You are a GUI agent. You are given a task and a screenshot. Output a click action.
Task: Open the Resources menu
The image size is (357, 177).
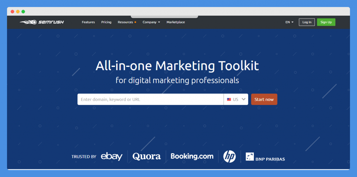click(127, 22)
